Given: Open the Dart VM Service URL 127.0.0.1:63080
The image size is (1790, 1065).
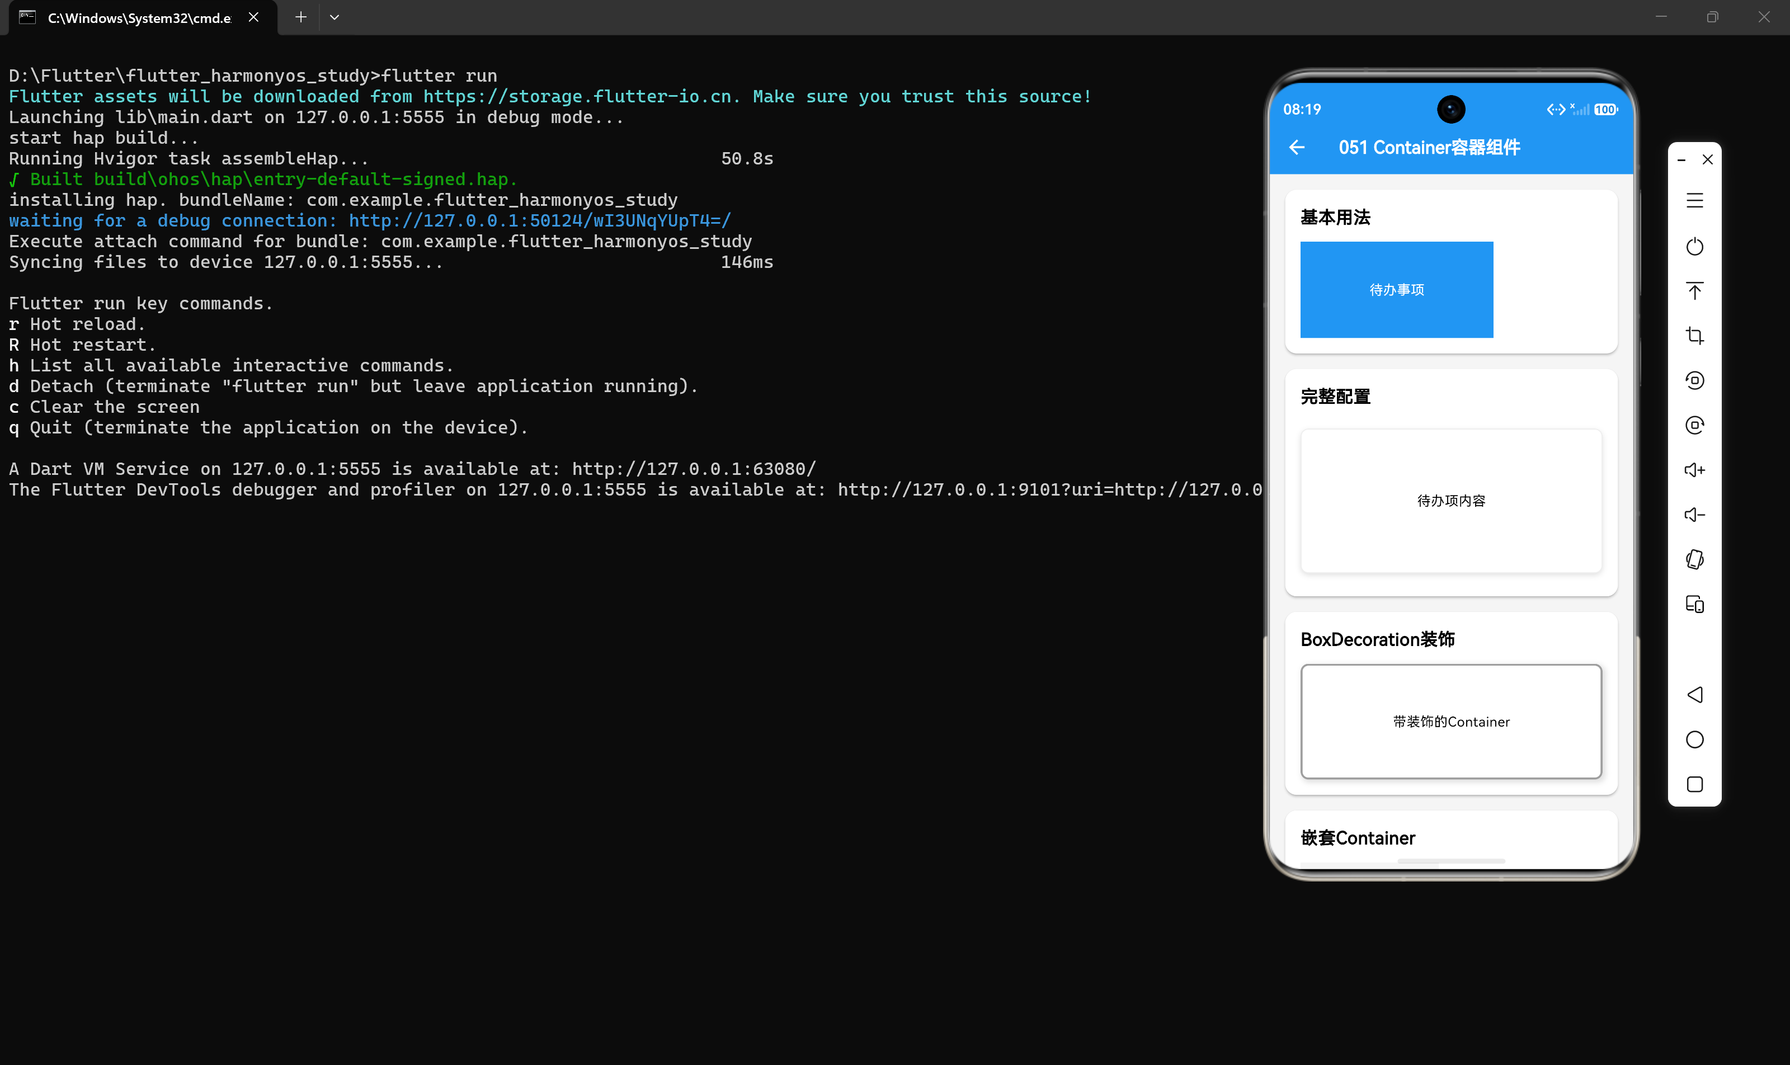Looking at the screenshot, I should [693, 469].
